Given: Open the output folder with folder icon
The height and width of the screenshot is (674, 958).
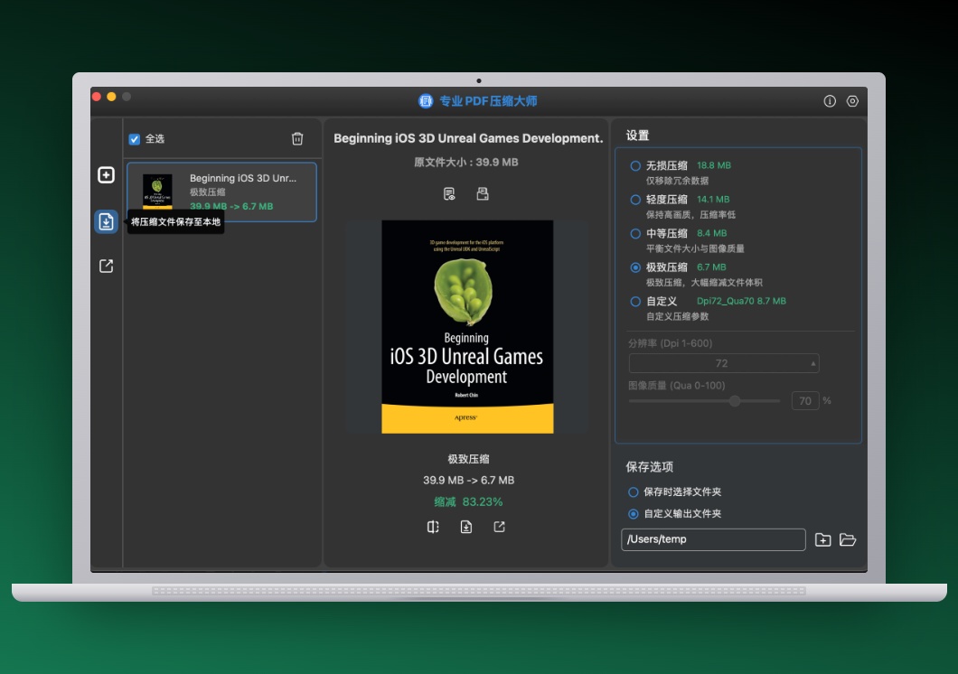Looking at the screenshot, I should tap(848, 539).
